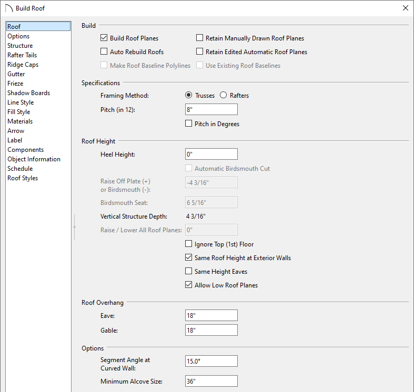414x392 pixels.
Task: Uncheck Build Roof Planes
Action: [104, 38]
